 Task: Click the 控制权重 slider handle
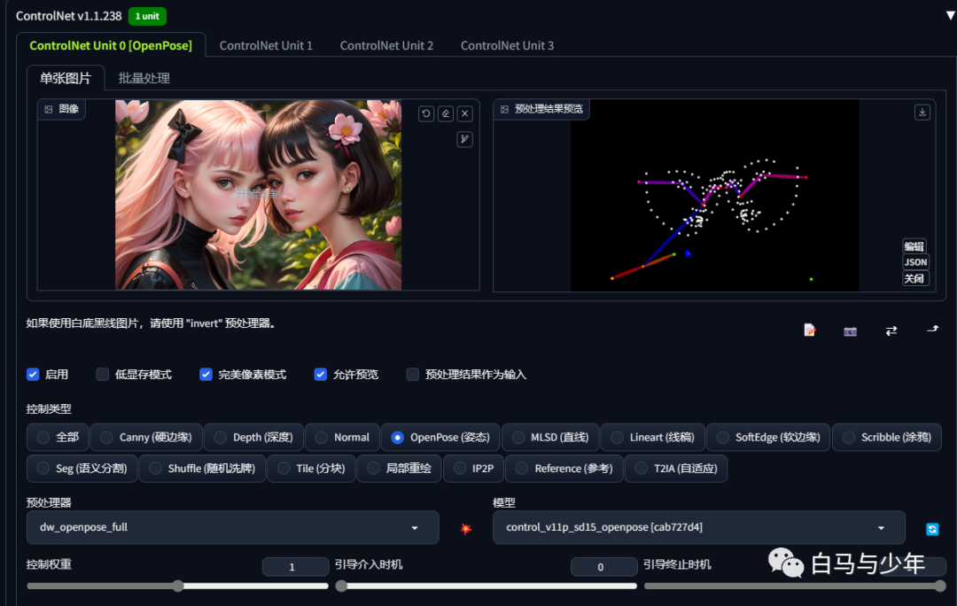177,586
